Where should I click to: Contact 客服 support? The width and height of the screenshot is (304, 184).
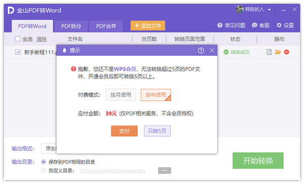coord(260,25)
